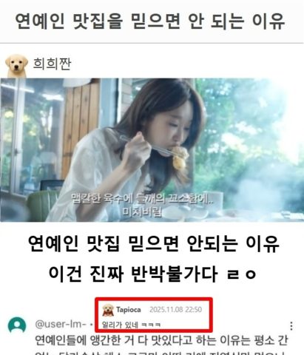The width and height of the screenshot is (304, 355).
Task: Click Tapioca's small dog profile icon
Action: (108, 310)
